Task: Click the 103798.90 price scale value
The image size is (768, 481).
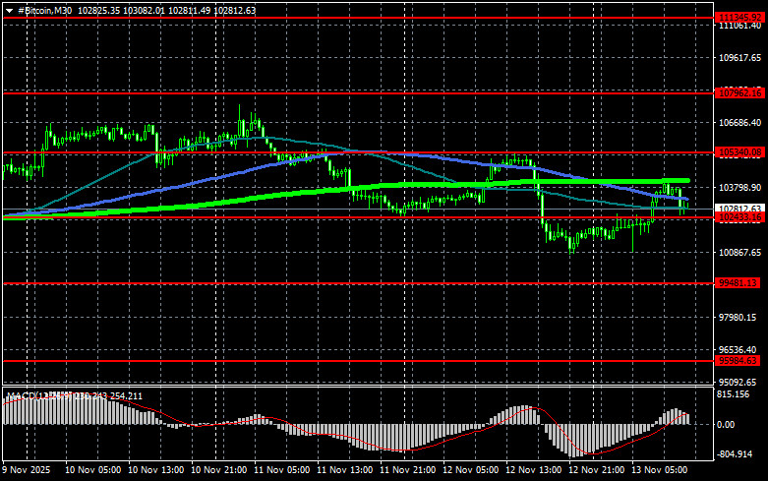Action: click(x=739, y=188)
